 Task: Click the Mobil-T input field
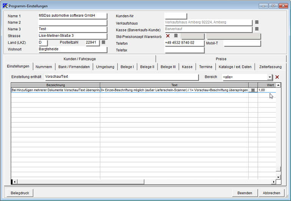(x=242, y=43)
